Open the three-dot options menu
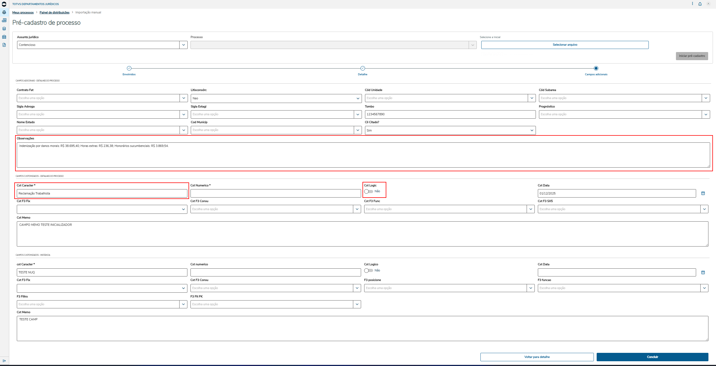This screenshot has width=716, height=366. [692, 4]
